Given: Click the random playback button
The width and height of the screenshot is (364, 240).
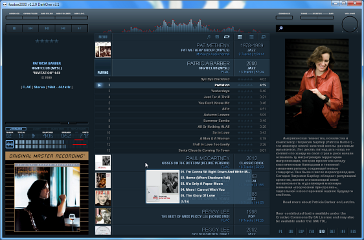Looking at the screenshot, I should (x=80, y=28).
